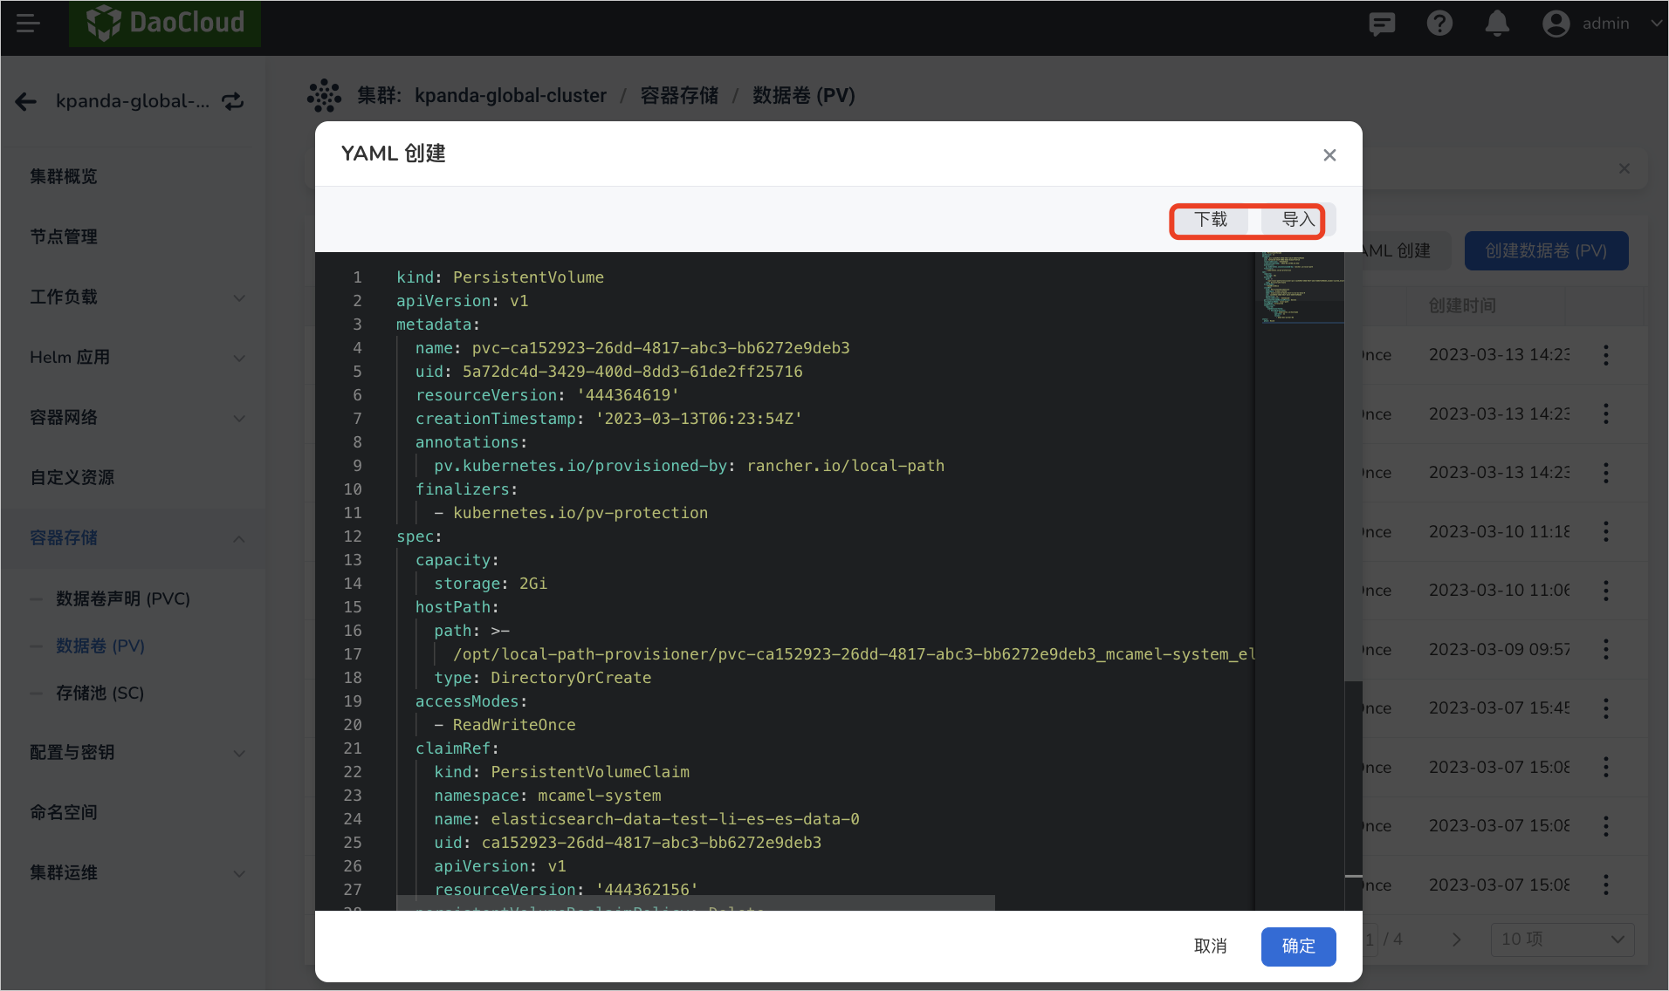Open 存储池 (SC) submenu

pyautogui.click(x=100, y=693)
